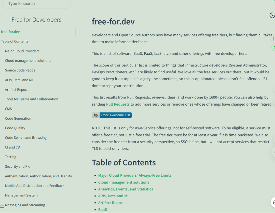Open the BaaS link in the contents list
The width and height of the screenshot is (275, 213).
(x=103, y=209)
